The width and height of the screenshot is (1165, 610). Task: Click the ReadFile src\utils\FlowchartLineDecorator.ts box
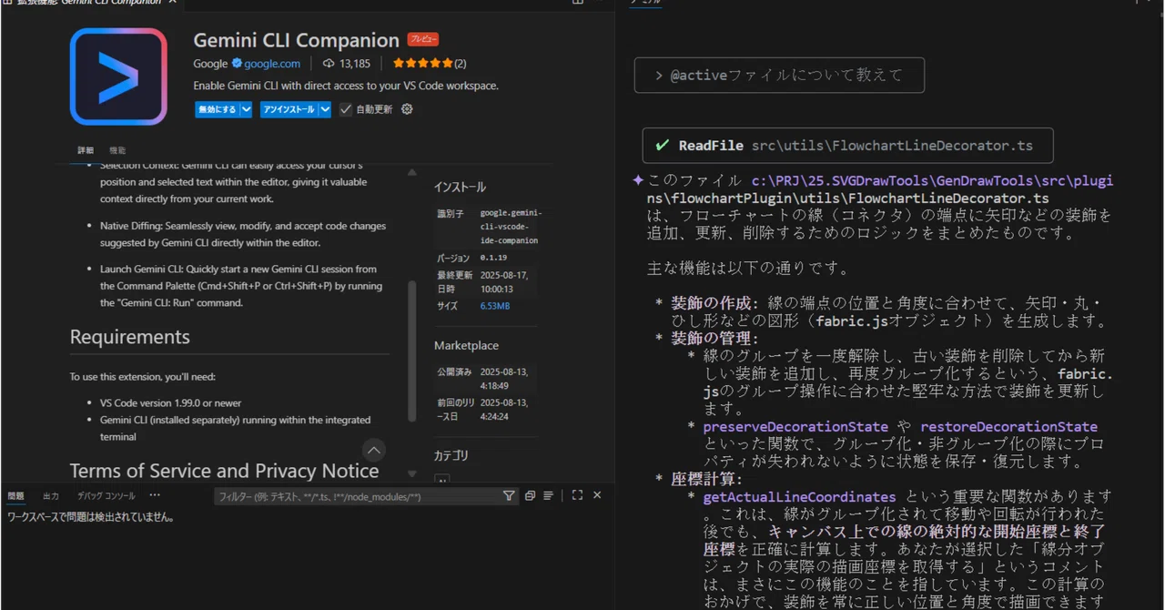tap(848, 146)
